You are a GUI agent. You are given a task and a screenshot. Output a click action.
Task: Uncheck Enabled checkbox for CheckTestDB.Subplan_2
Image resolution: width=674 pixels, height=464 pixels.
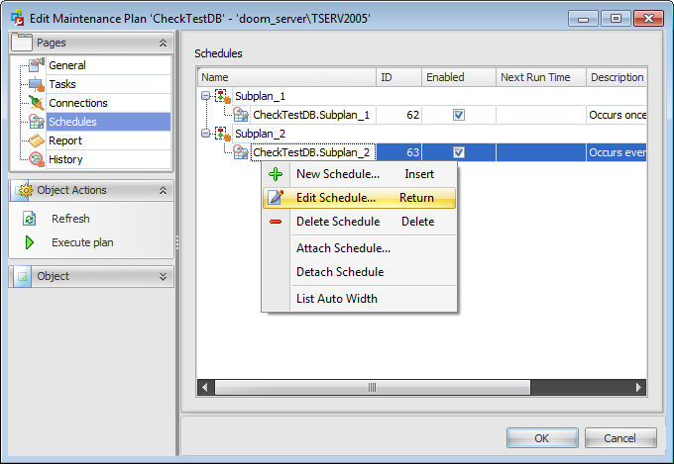tap(458, 152)
